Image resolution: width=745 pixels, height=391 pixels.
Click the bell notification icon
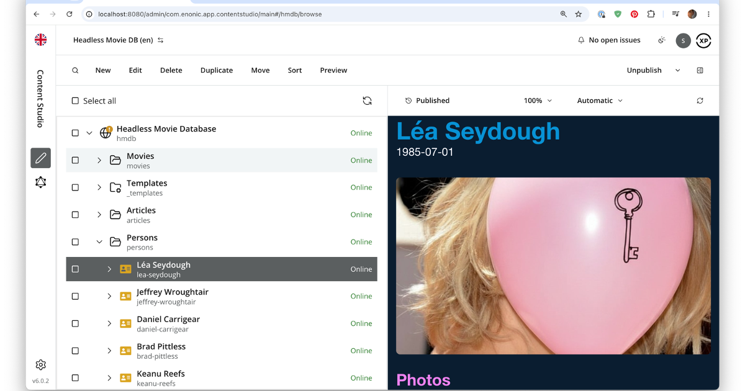pyautogui.click(x=581, y=40)
